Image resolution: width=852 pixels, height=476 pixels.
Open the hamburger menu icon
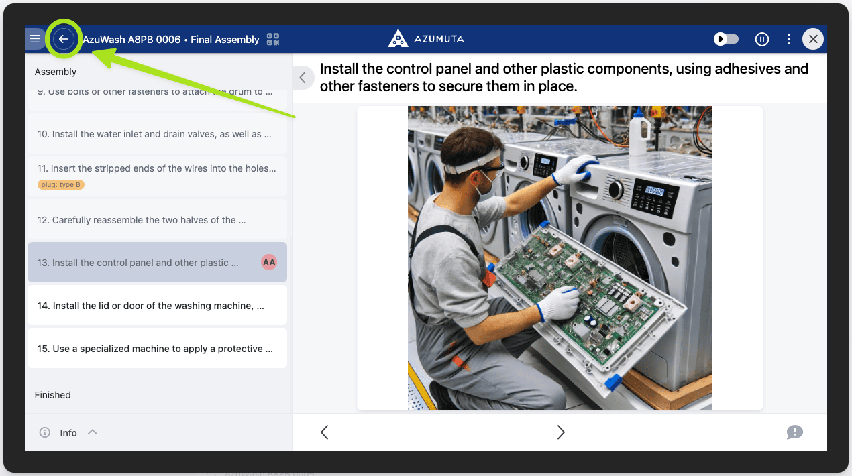[x=35, y=39]
